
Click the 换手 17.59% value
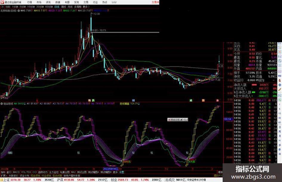pos(250,73)
